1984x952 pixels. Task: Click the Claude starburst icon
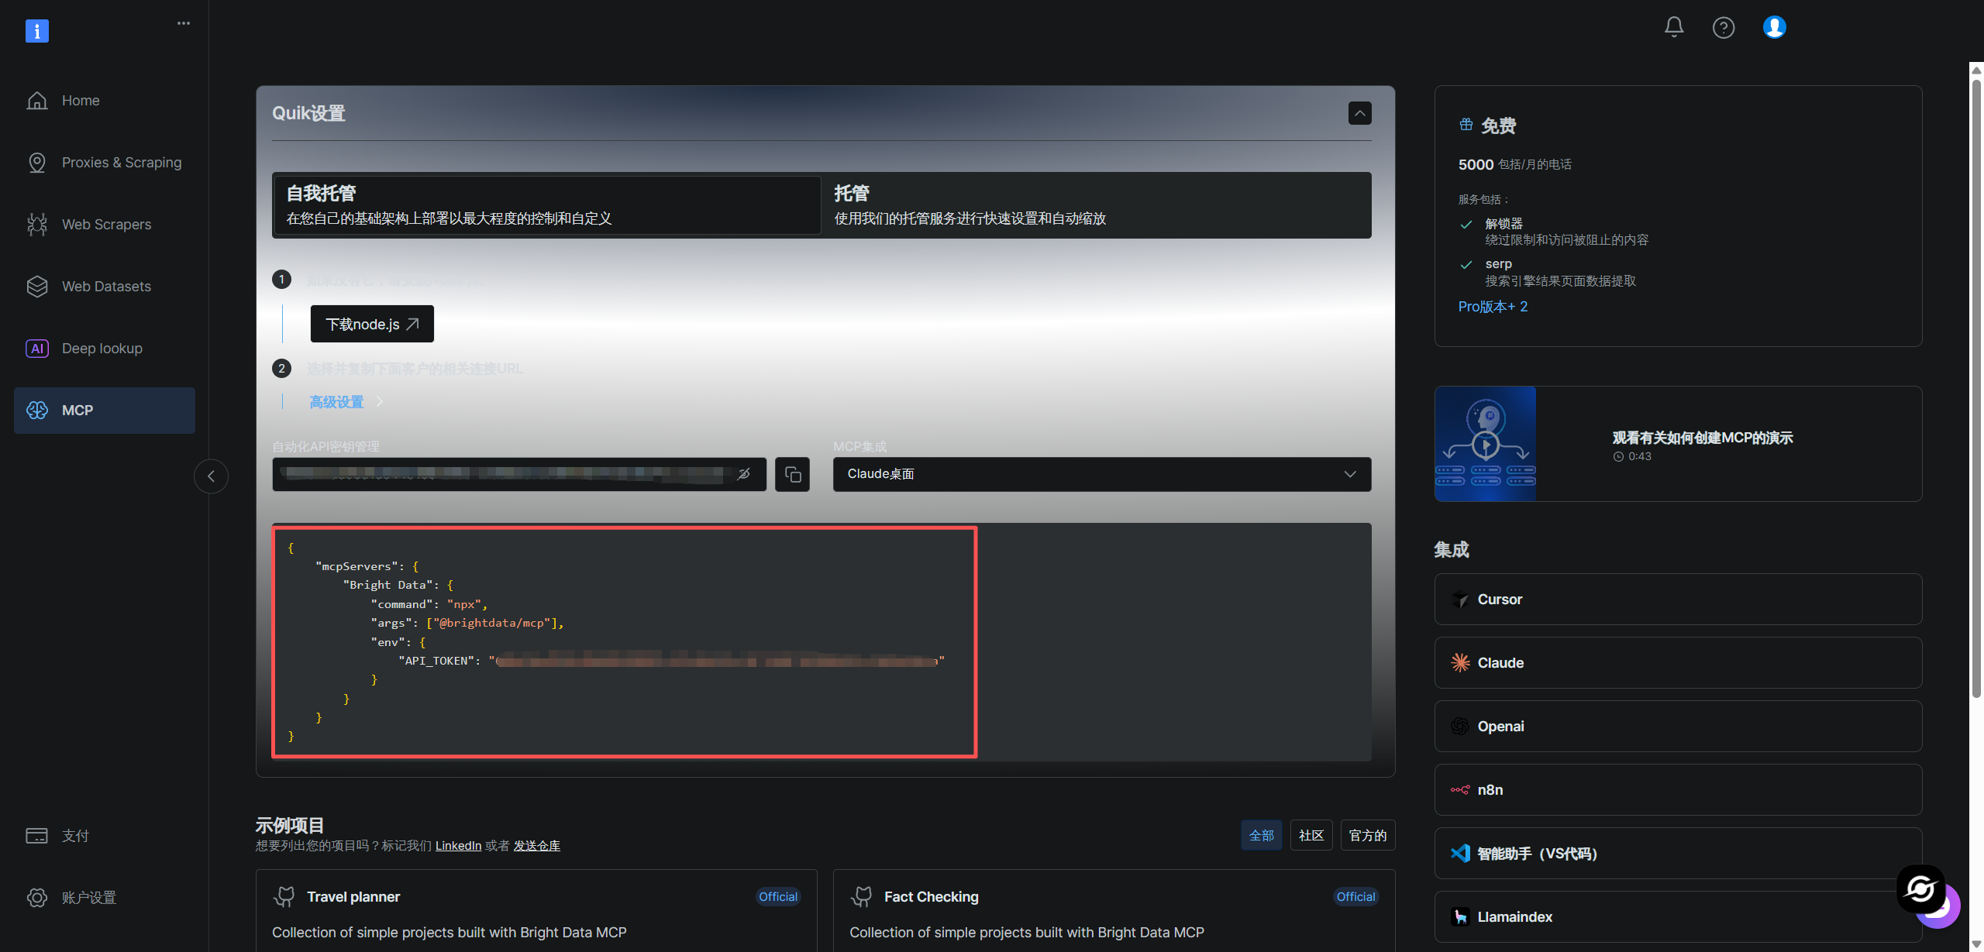point(1460,663)
